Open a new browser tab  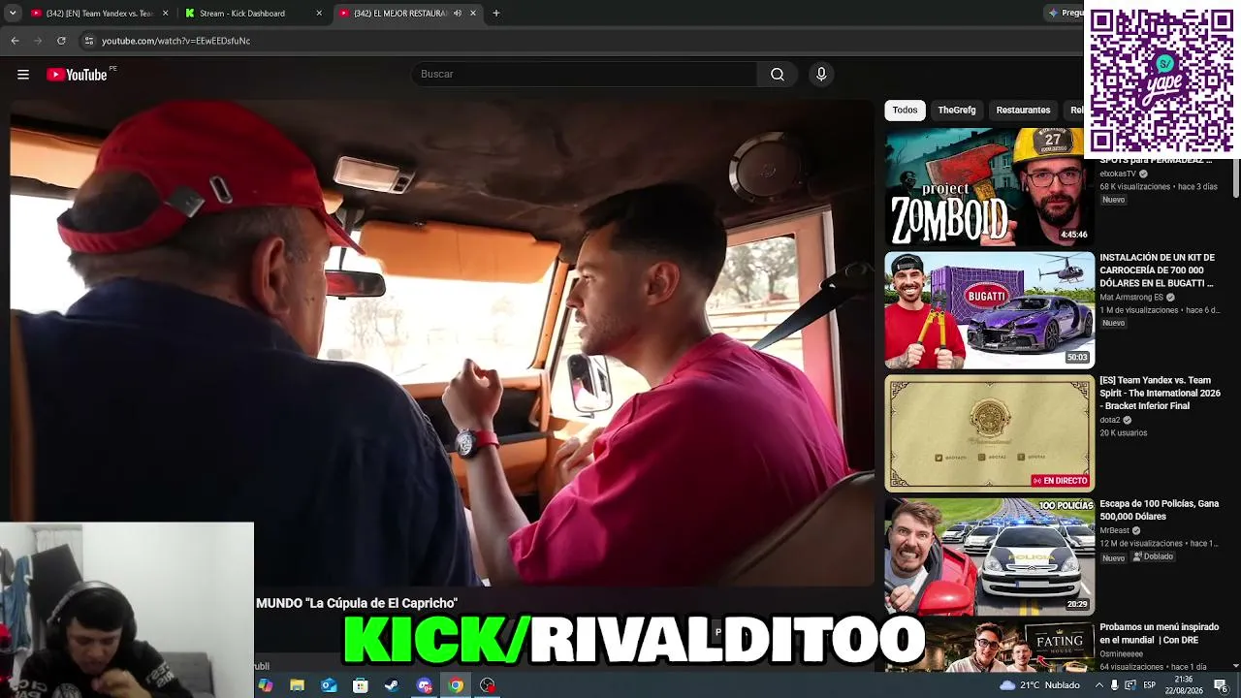[x=496, y=14]
